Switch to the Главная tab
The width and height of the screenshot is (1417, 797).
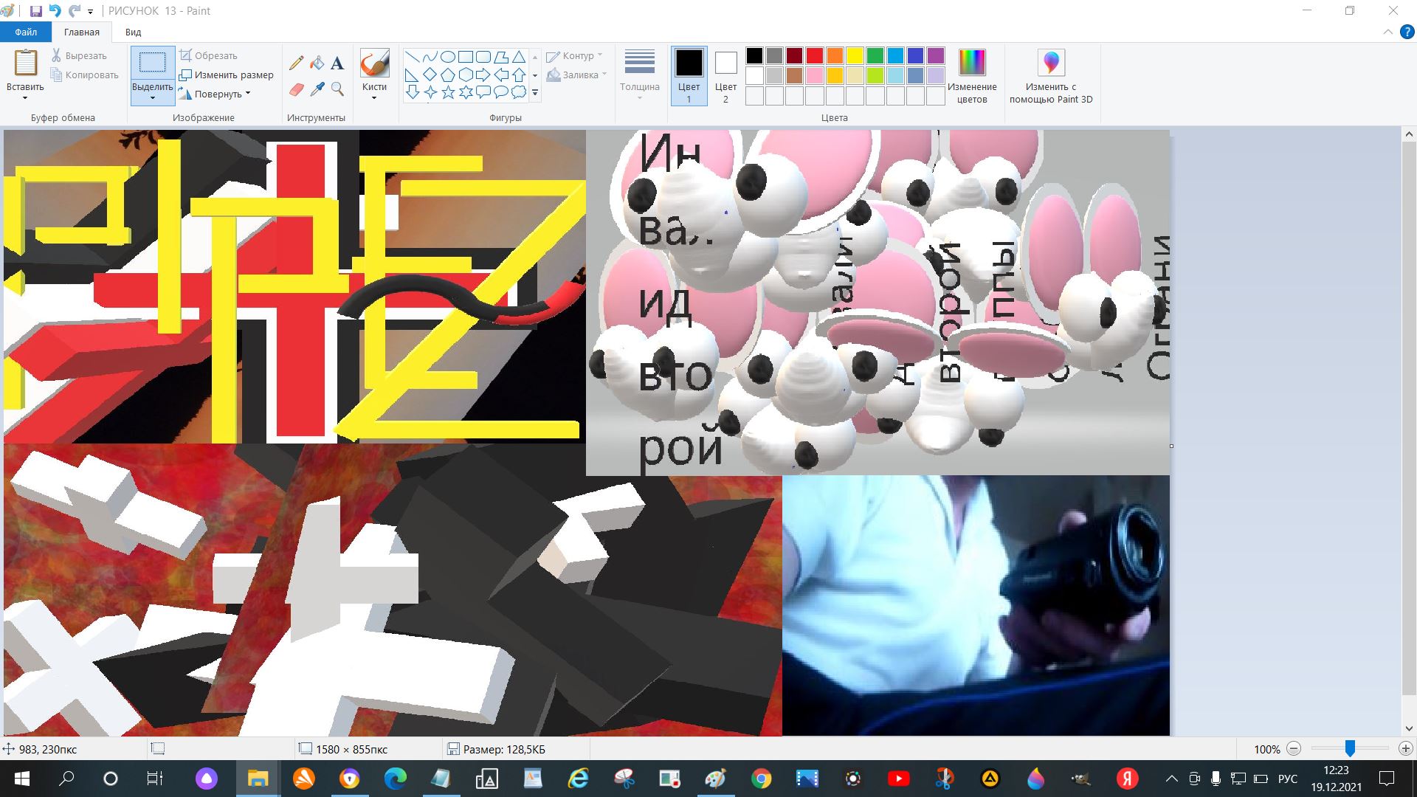click(x=82, y=32)
